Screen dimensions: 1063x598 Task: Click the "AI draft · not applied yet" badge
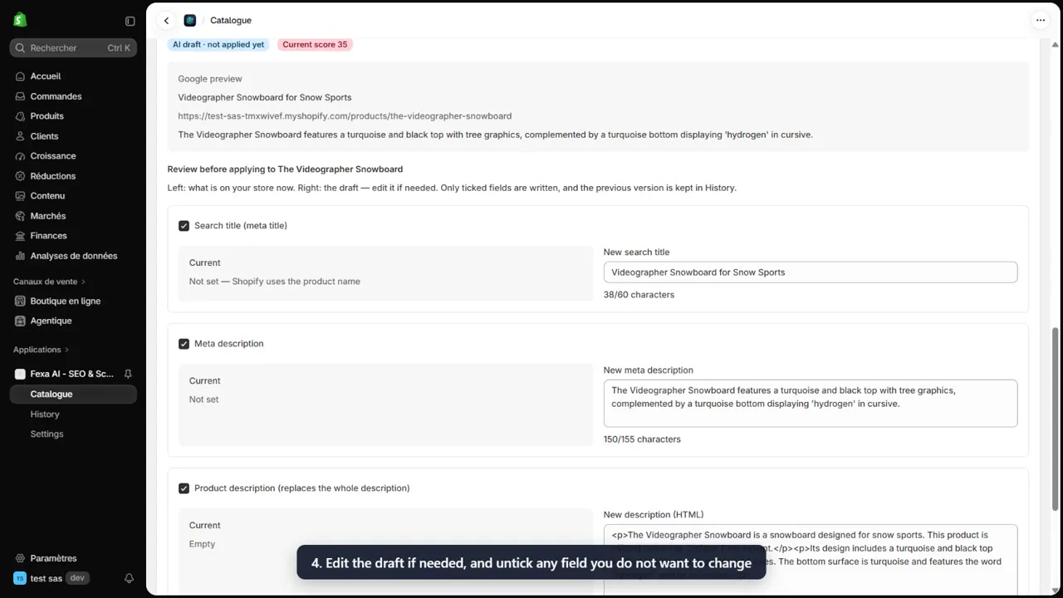[218, 45]
